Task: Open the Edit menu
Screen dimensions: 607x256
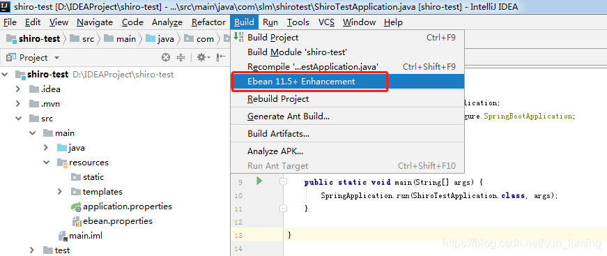Action: click(33, 22)
